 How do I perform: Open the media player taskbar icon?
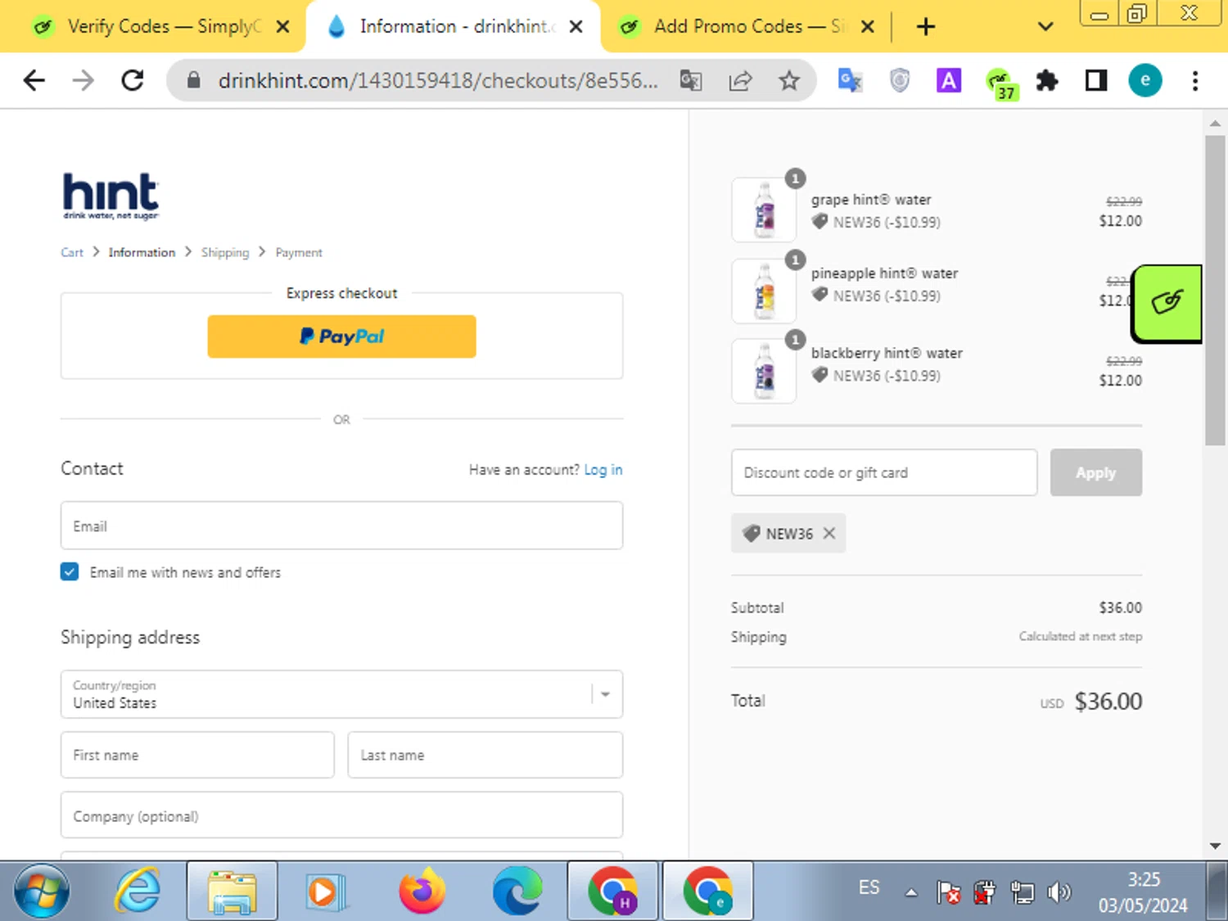coord(325,891)
